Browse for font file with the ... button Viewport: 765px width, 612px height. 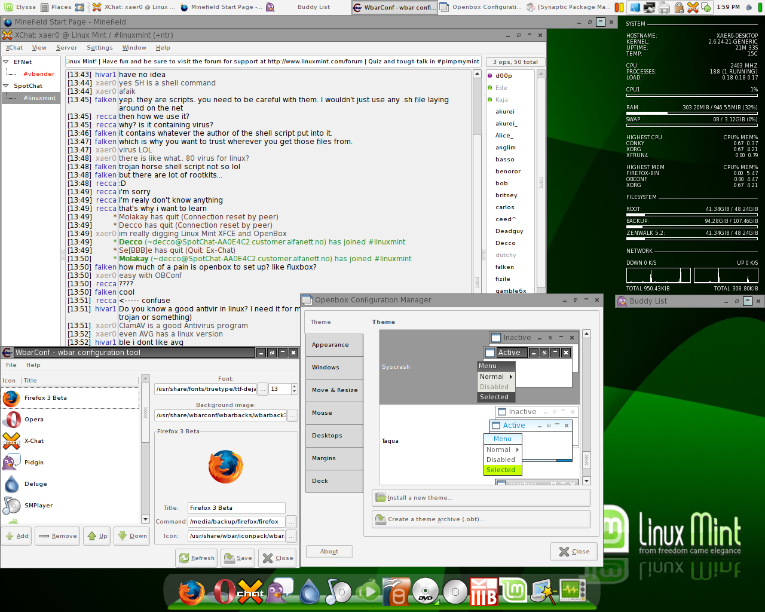262,389
